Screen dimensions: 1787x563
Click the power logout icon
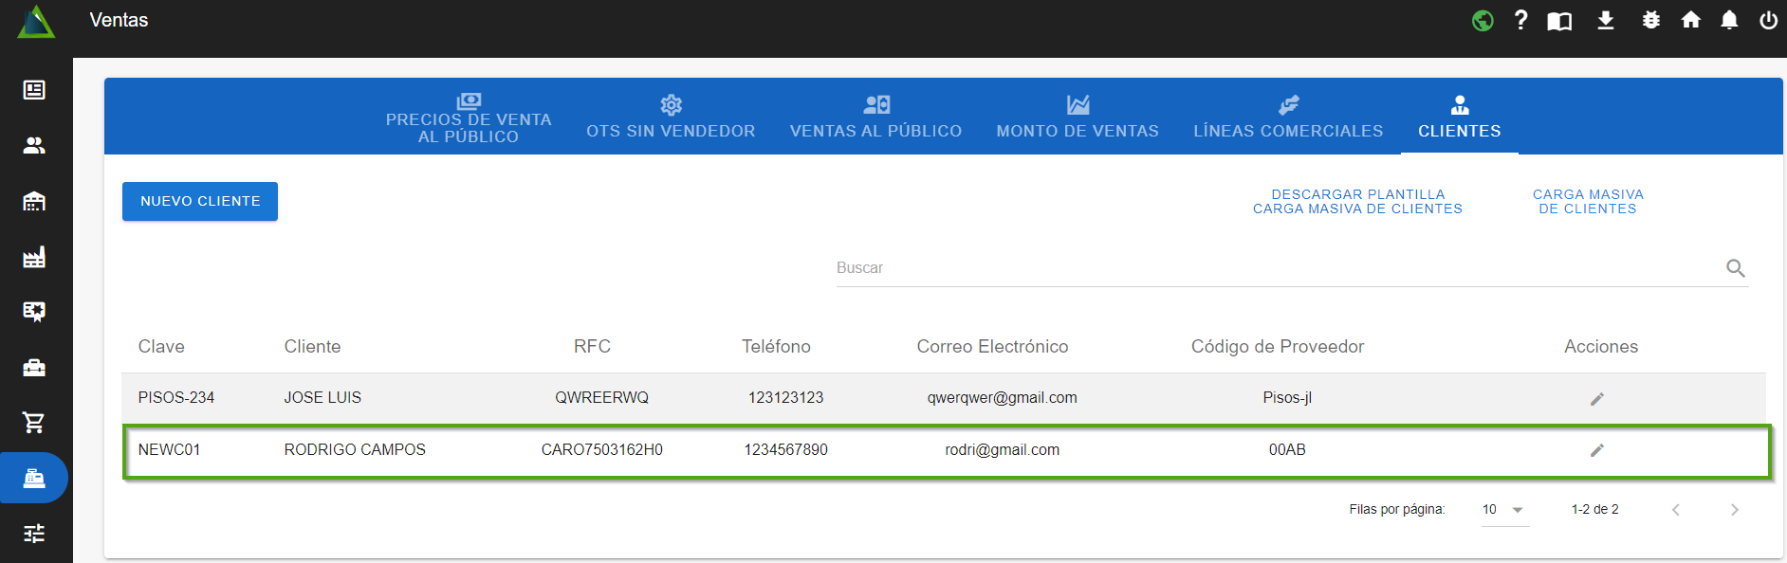tap(1768, 20)
